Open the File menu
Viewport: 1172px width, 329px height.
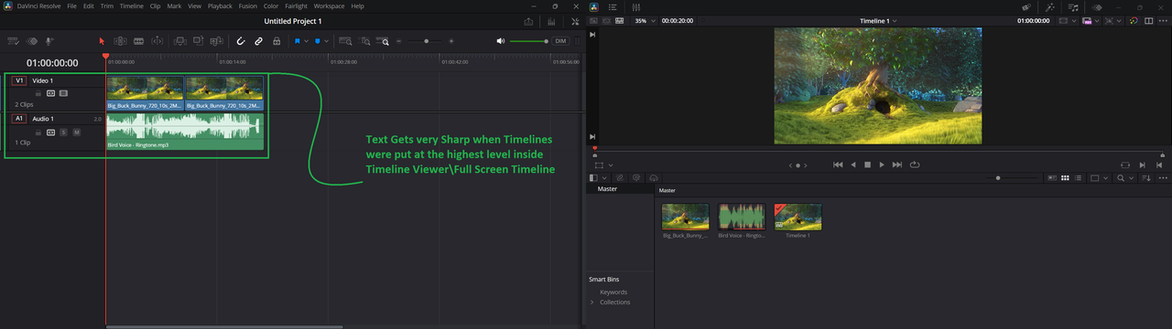(x=71, y=5)
